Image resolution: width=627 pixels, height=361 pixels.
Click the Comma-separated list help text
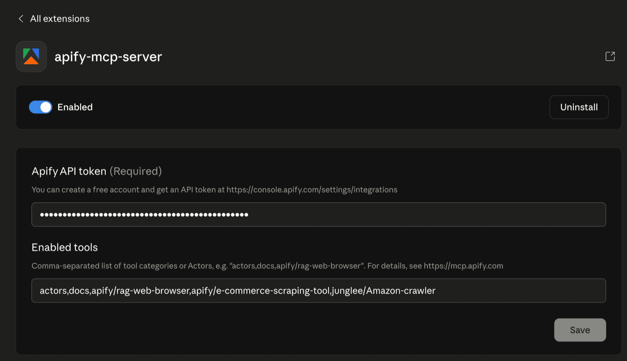tap(267, 266)
